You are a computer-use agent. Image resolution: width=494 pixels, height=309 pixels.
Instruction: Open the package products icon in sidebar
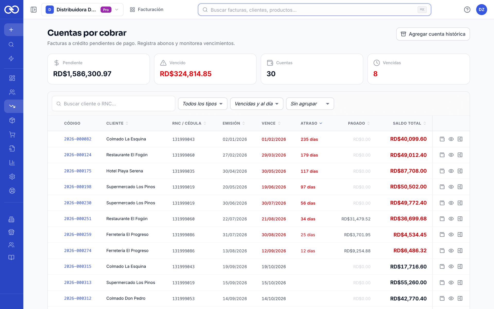coord(12,120)
